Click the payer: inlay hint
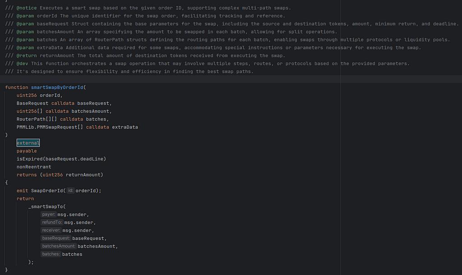 49,215
